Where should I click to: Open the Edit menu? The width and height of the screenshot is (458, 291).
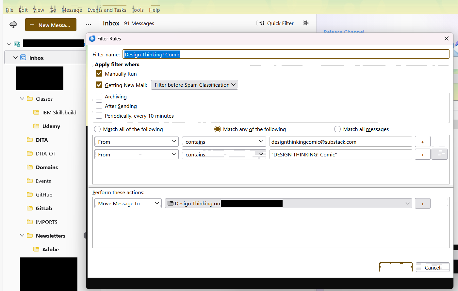pos(23,10)
